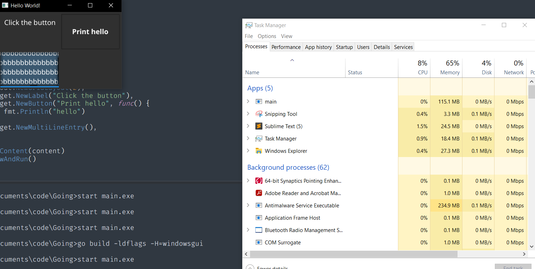
Task: Click the Adobe Reader and Acrobat icon
Action: click(x=259, y=193)
